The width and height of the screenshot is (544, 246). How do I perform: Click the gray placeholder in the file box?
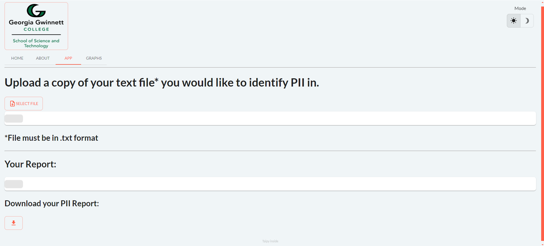click(14, 119)
